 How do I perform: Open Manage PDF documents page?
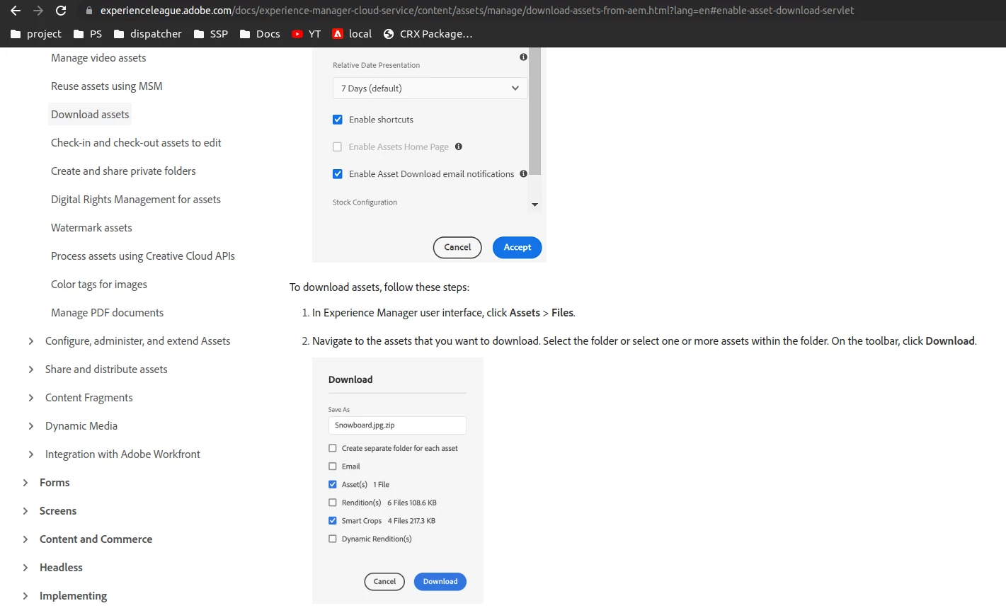click(x=107, y=313)
